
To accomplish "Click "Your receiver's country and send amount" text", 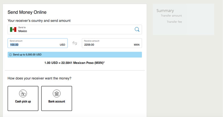I will tap(39, 21).
